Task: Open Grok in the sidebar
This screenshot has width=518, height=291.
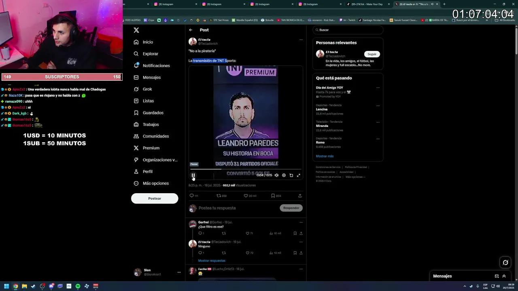Action: coord(142,89)
